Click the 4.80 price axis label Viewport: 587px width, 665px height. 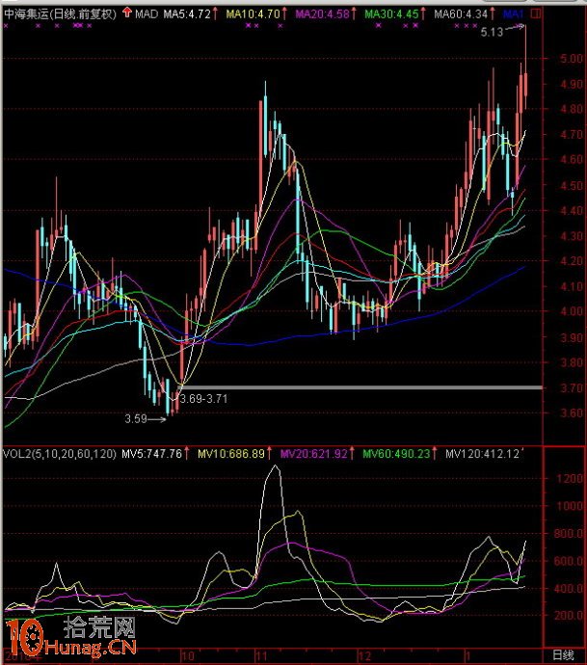tap(571, 109)
